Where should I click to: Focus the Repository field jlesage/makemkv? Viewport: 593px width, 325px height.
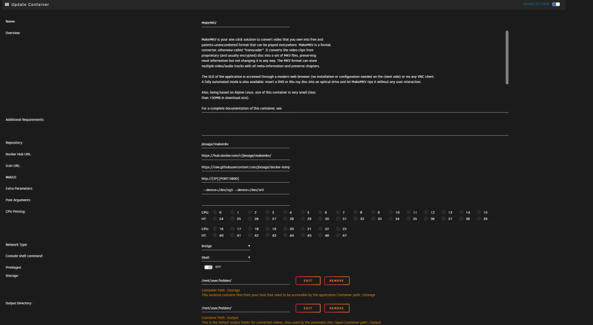(246, 144)
